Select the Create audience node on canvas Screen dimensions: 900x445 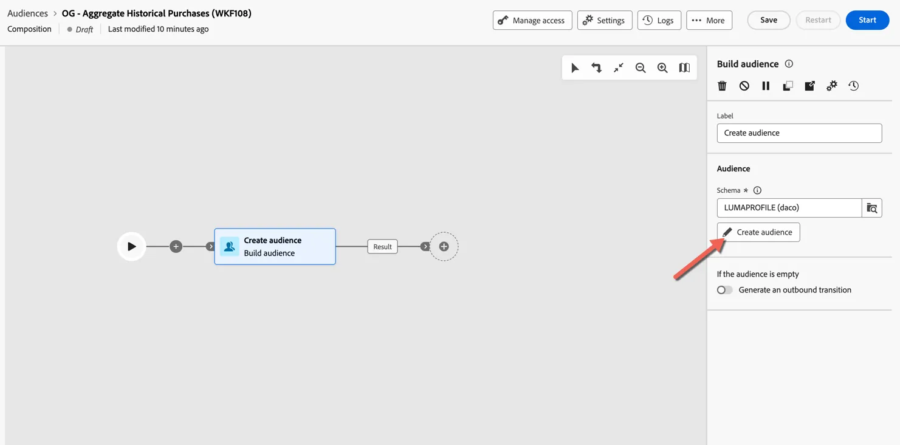coord(275,246)
